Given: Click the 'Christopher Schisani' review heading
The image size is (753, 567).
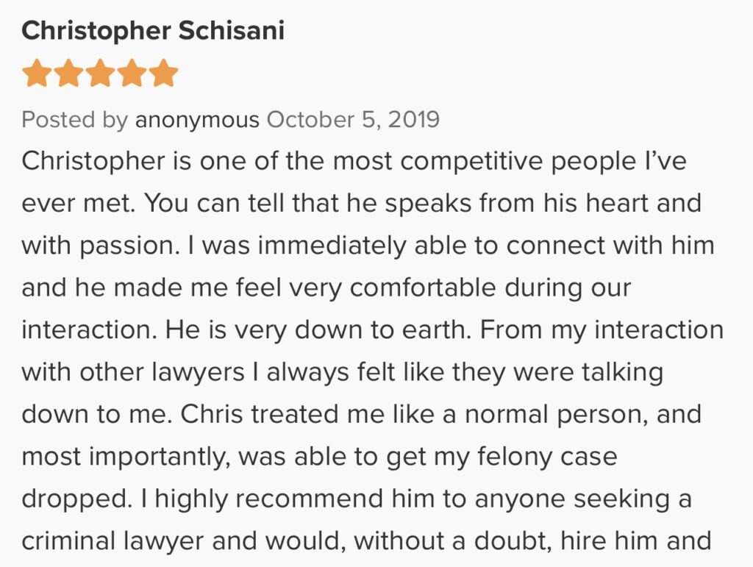Looking at the screenshot, I should tap(153, 31).
